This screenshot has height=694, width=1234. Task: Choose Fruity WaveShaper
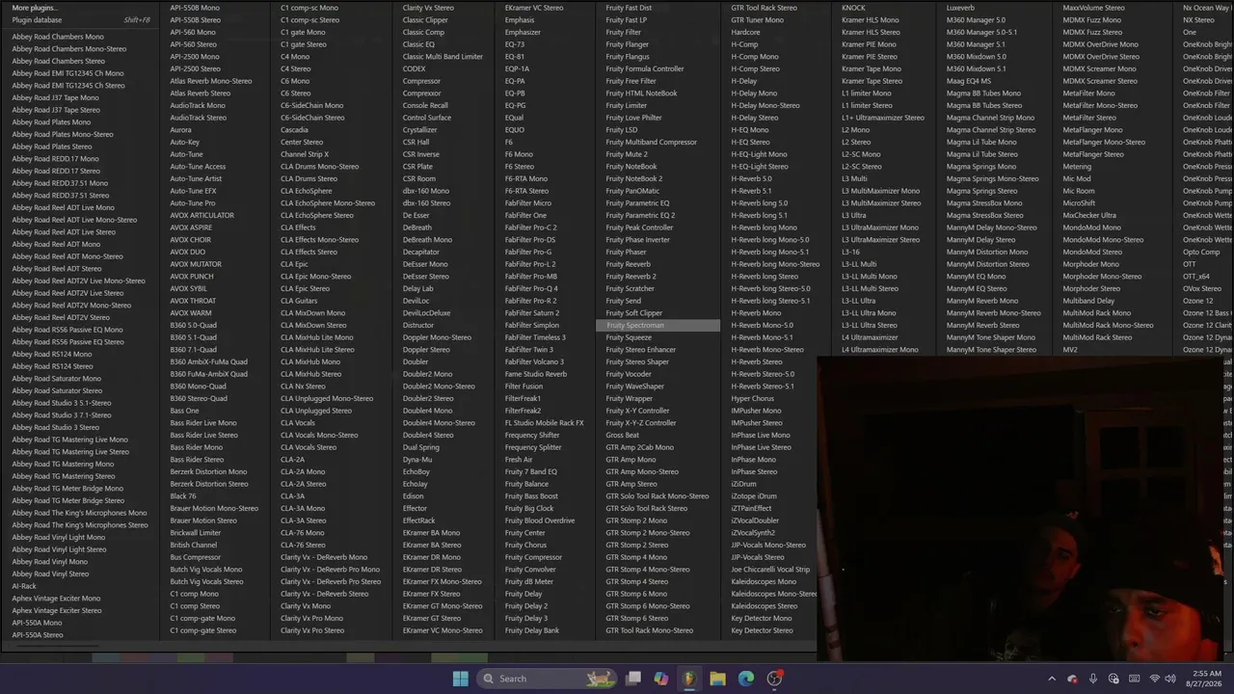635,386
